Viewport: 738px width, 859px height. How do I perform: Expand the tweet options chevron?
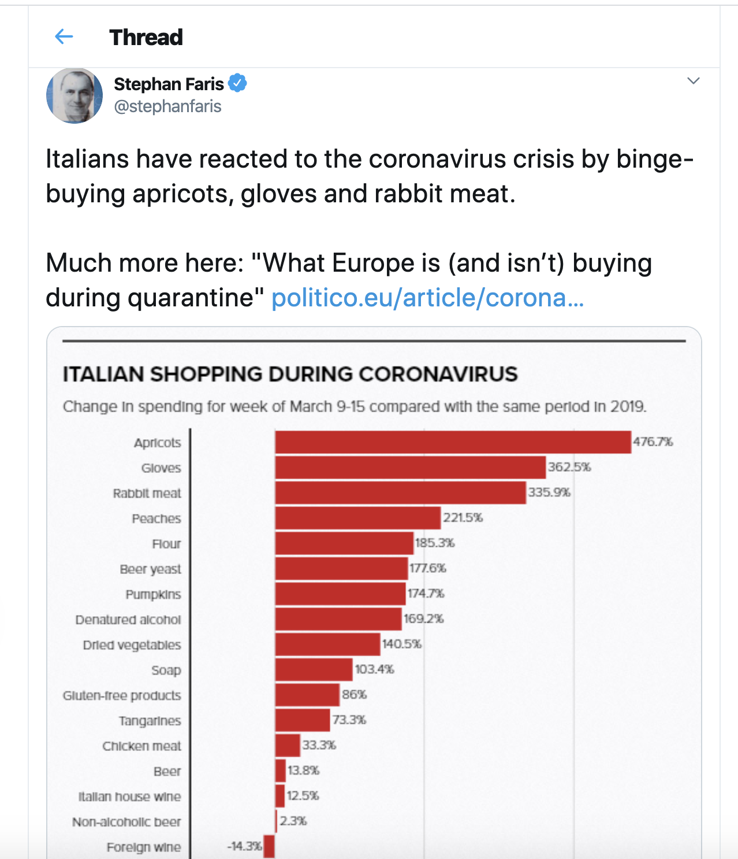694,81
